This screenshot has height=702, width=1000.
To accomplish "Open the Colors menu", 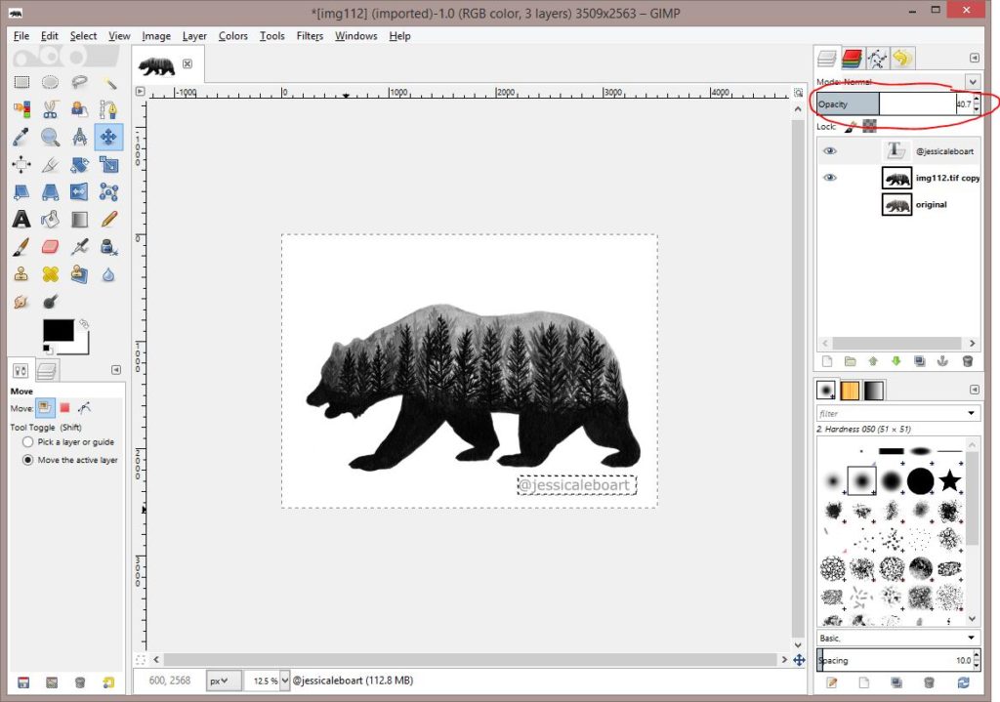I will pos(232,36).
